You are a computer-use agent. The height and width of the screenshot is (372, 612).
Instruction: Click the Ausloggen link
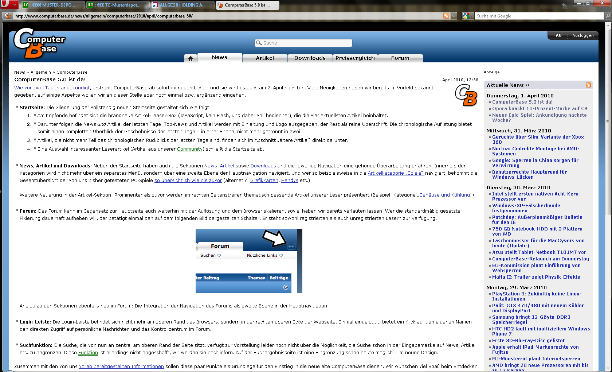click(x=583, y=35)
